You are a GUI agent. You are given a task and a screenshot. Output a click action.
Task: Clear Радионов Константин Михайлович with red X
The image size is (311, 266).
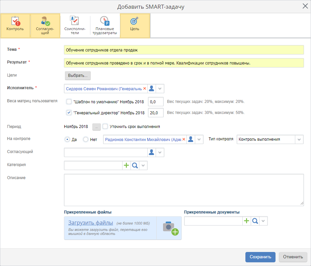tap(183, 139)
